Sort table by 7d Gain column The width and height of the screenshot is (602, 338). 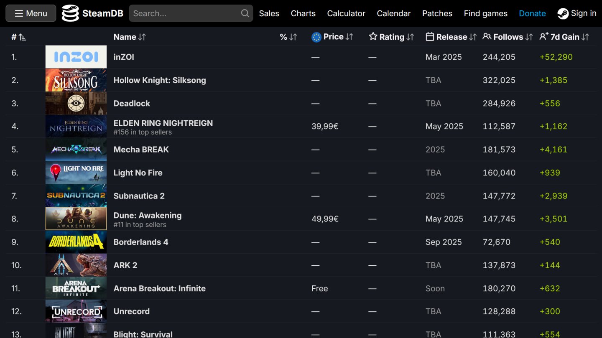coord(564,37)
